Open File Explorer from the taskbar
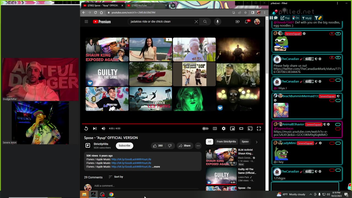Viewport: 352px width, 198px height. (84, 194)
